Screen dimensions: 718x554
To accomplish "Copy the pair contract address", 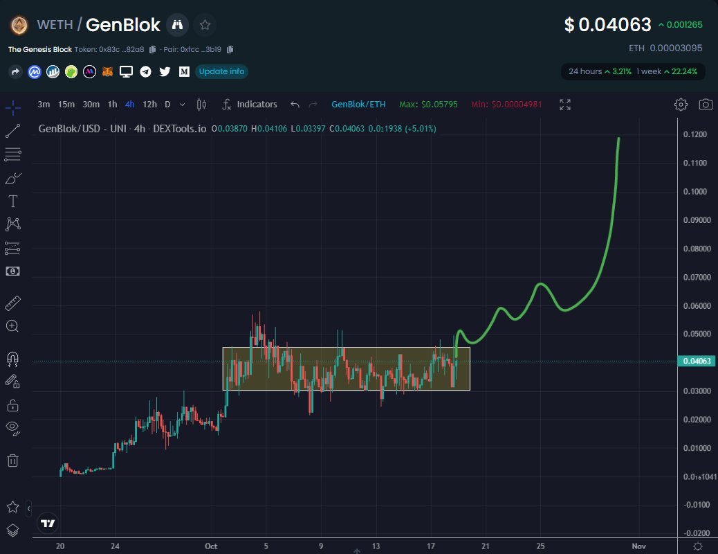I will tap(230, 49).
